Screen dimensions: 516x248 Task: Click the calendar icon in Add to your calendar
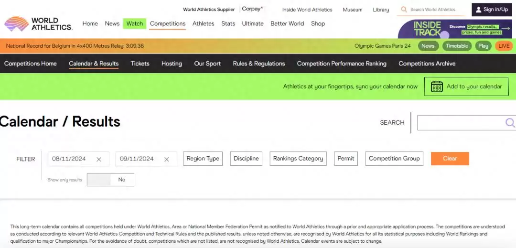pos(437,86)
